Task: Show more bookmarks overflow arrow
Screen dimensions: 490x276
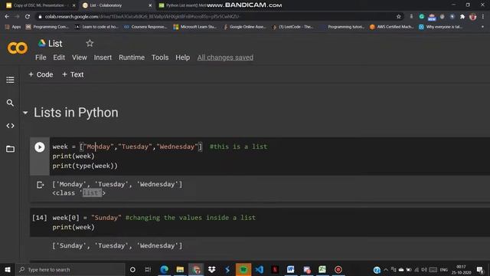Action: pyautogui.click(x=482, y=27)
